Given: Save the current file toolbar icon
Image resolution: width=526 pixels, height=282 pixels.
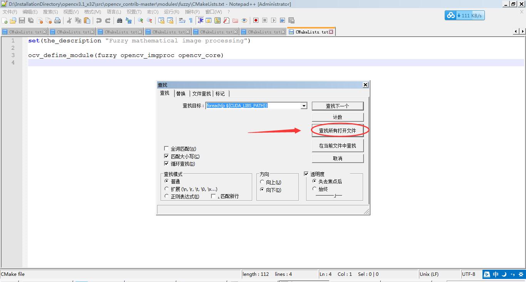Looking at the screenshot, I should pyautogui.click(x=22, y=20).
